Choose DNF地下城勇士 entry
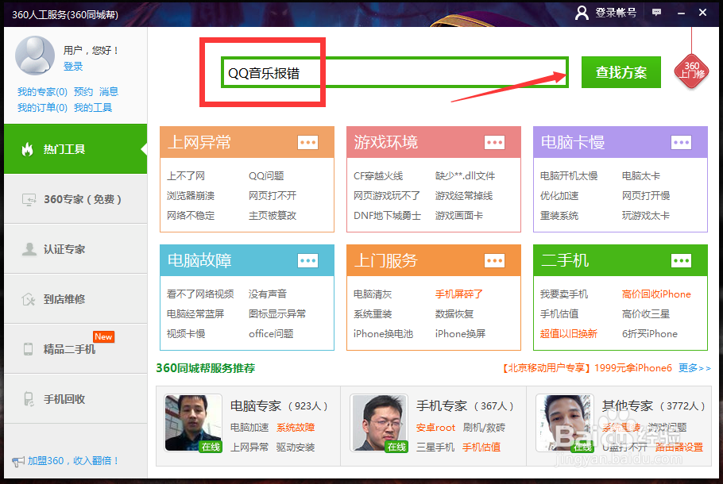The width and height of the screenshot is (723, 484). (x=388, y=216)
